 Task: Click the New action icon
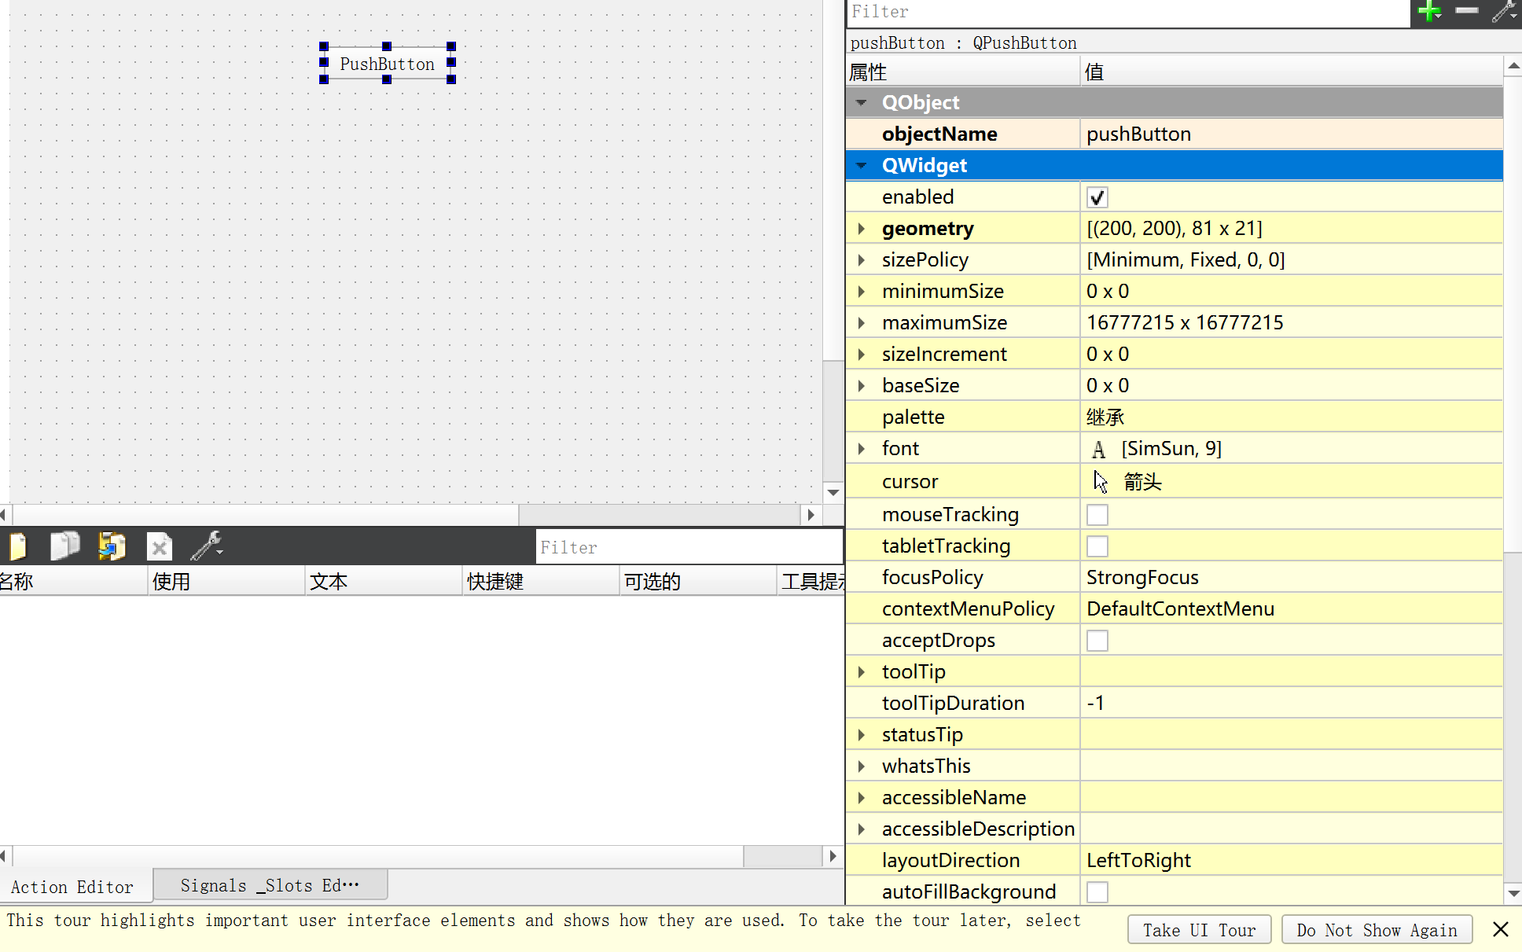pyautogui.click(x=17, y=546)
